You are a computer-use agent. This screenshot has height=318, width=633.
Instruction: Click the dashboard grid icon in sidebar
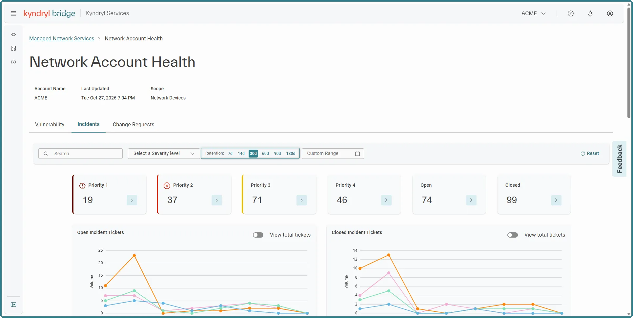[13, 48]
